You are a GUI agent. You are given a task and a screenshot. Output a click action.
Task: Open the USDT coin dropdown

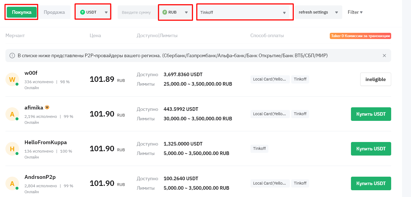click(x=93, y=12)
